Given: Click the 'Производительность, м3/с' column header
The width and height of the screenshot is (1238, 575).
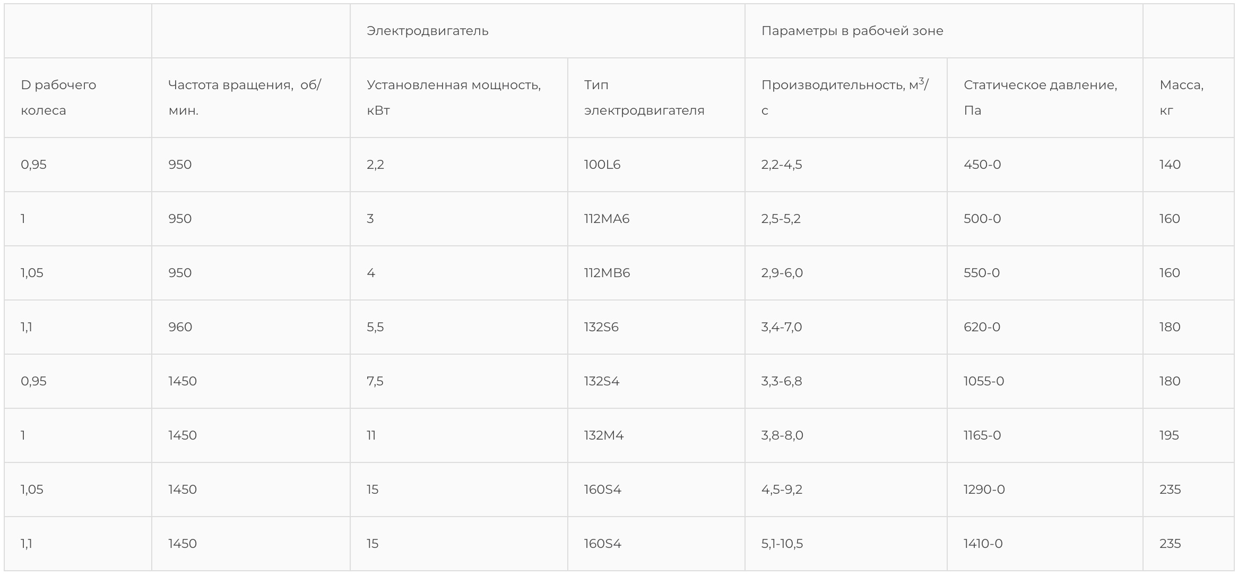Looking at the screenshot, I should (x=844, y=98).
